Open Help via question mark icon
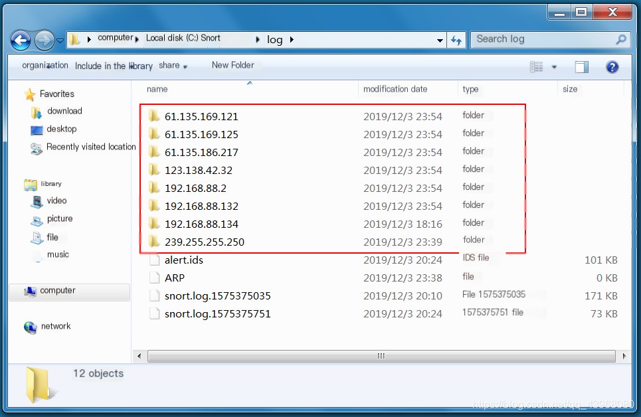This screenshot has width=641, height=417. coord(612,66)
